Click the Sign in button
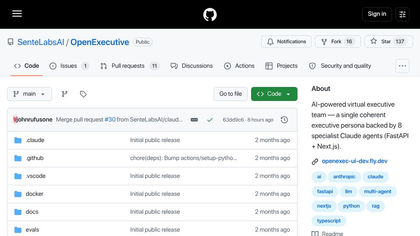 (377, 14)
